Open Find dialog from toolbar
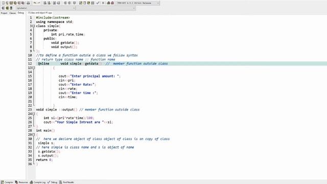Viewport: 327px width, 184px height. pos(45,3)
